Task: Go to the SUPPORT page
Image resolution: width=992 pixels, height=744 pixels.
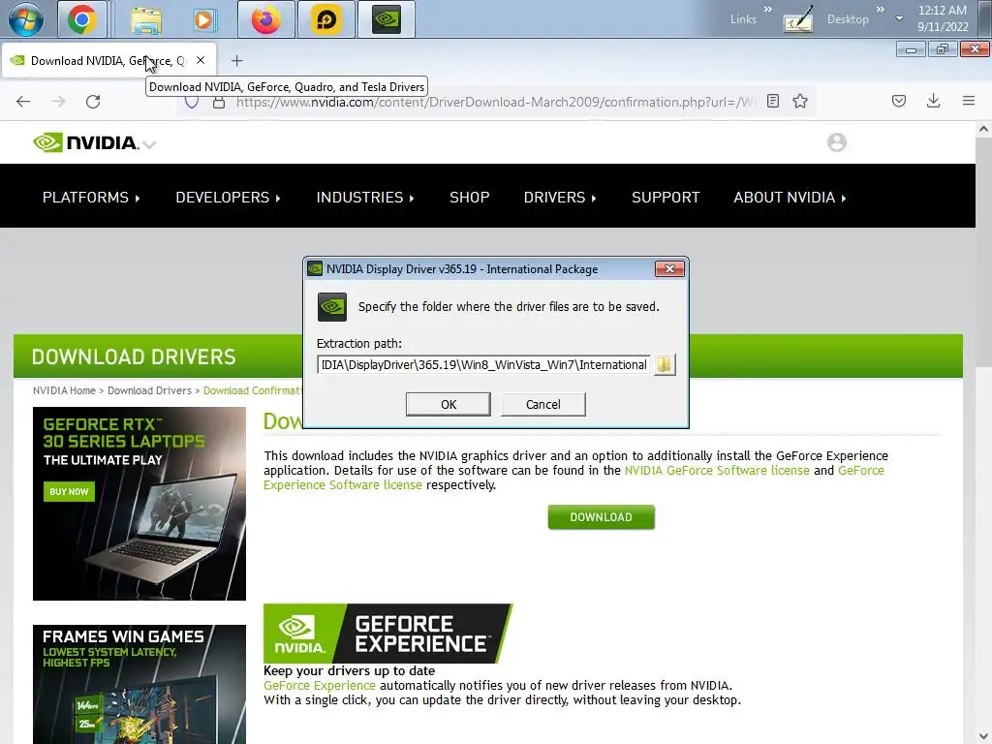Action: (666, 198)
